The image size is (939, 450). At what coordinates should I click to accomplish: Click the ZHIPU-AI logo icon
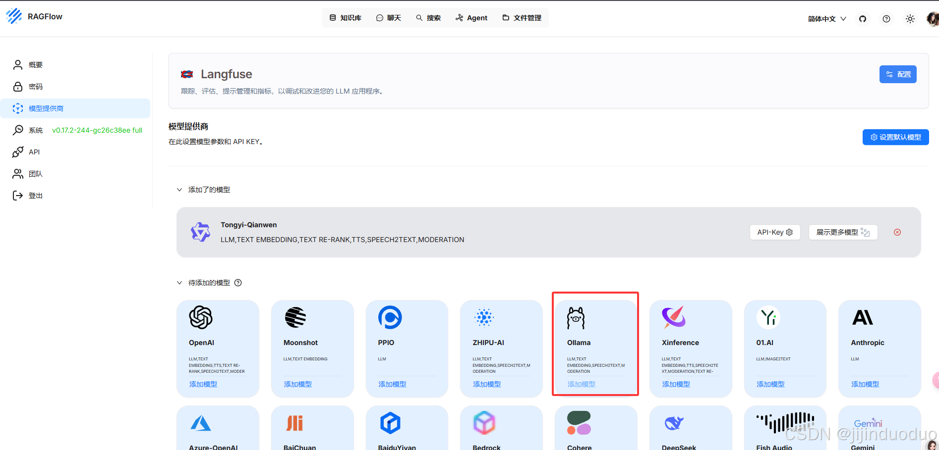[x=484, y=317]
